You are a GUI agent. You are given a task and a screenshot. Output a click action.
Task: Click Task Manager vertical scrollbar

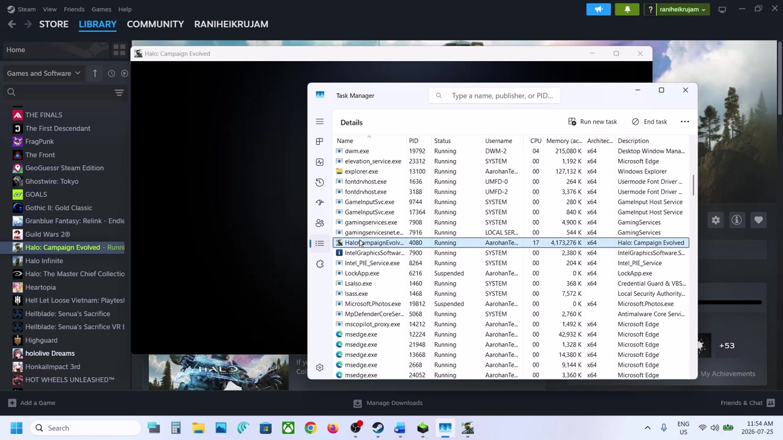click(x=693, y=185)
